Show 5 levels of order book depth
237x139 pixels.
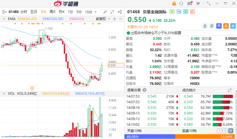[225, 131]
